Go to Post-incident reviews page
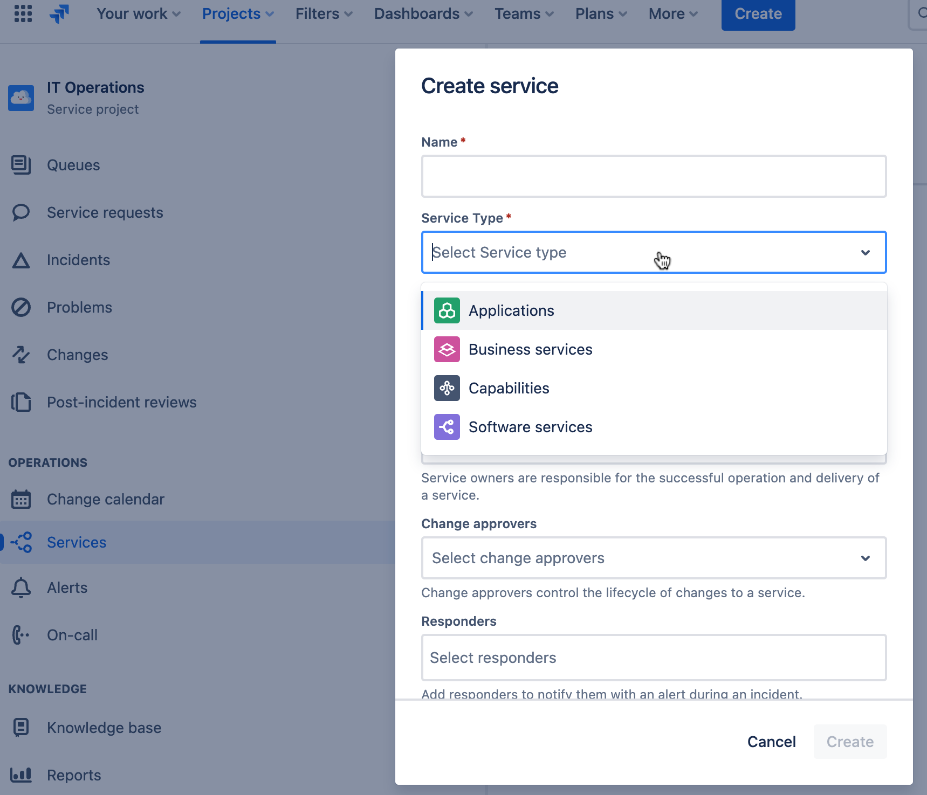 coord(122,402)
